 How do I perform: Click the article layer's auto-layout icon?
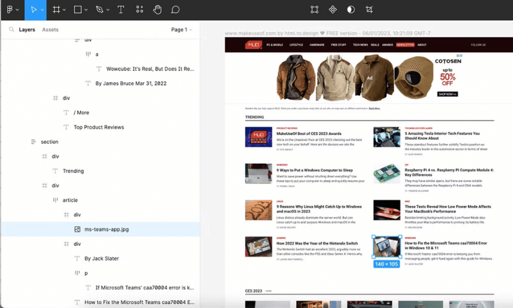pos(55,200)
